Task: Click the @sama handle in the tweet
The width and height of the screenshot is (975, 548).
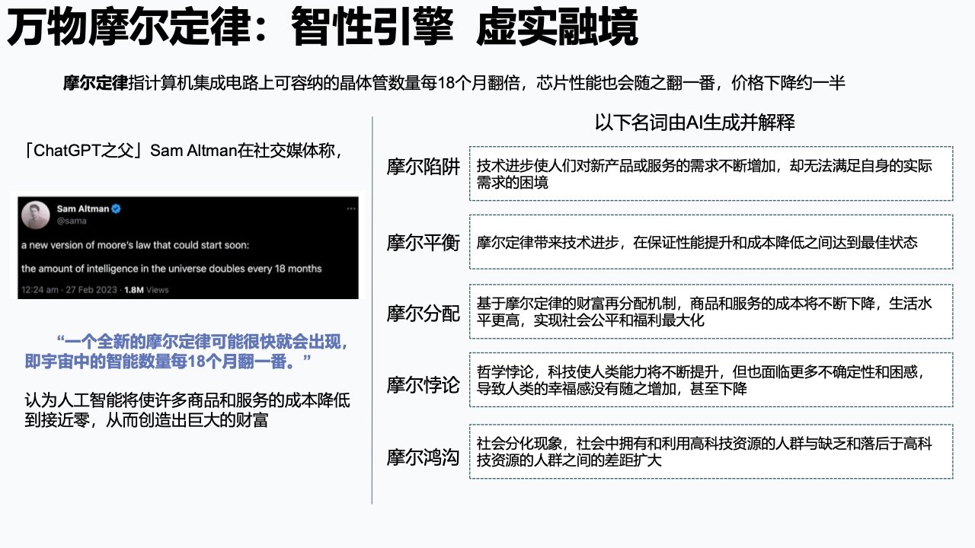Action: pos(72,221)
